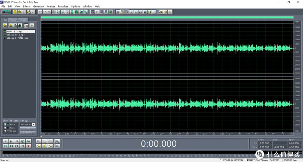The image size is (303, 162).
Task: Click Insert into Multitrack icon in Files panel
Action: 15,25
